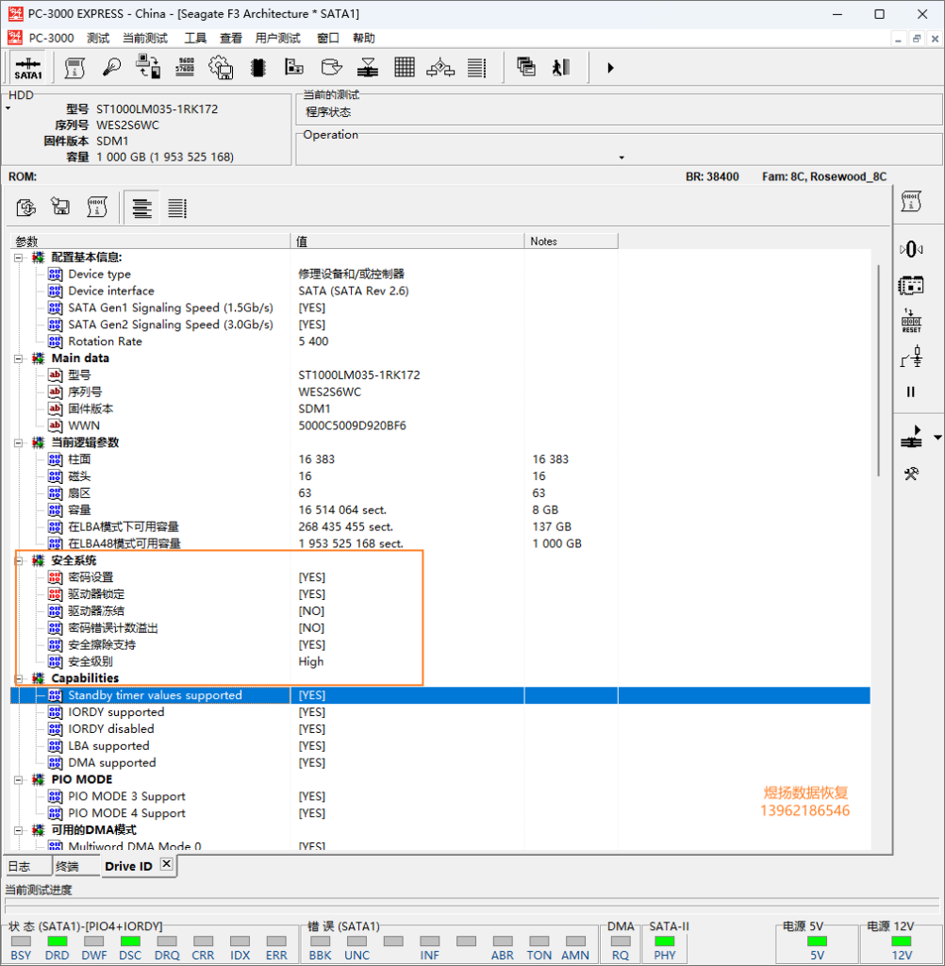Collapse the 当前逻辑参数 tree group
Viewport: 945px width, 966px height.
tap(19, 443)
